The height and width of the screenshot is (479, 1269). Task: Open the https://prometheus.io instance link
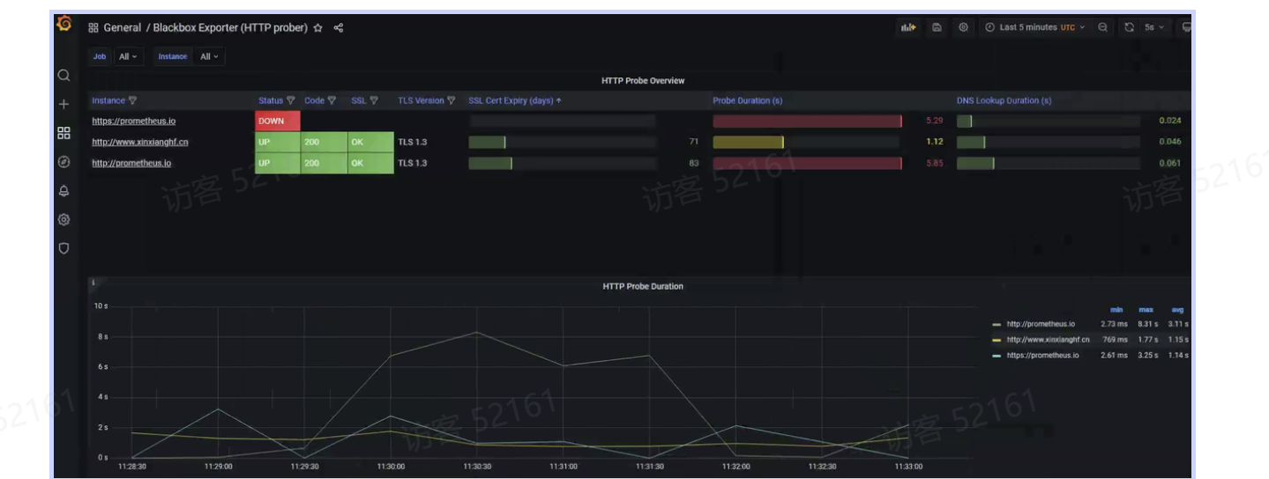pyautogui.click(x=133, y=121)
